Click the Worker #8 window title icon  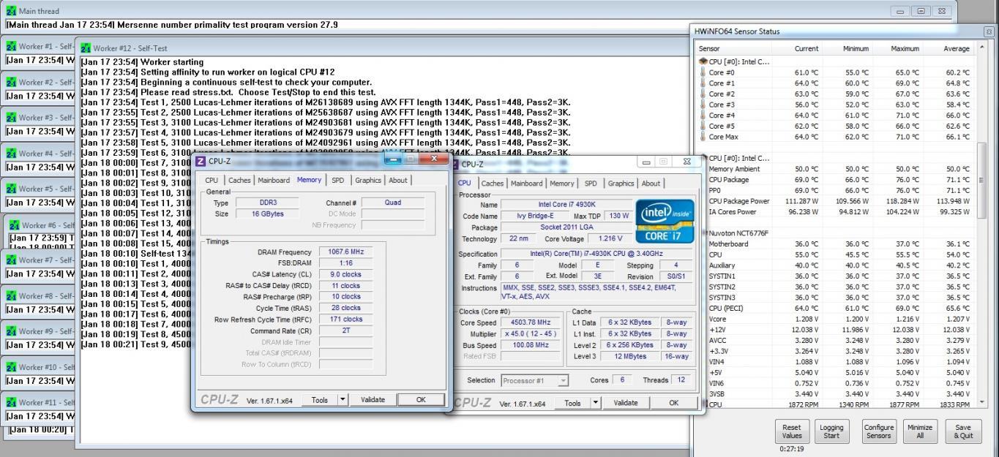(10, 296)
